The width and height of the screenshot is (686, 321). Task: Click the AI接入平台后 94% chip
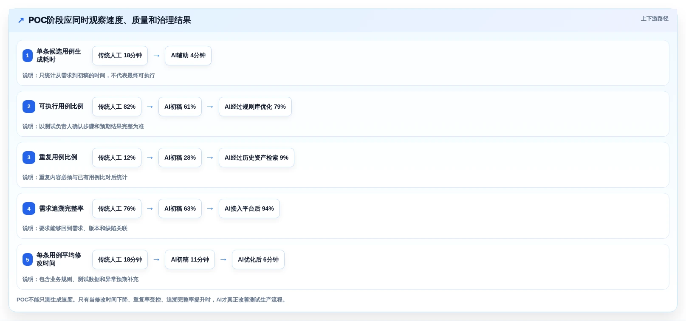249,208
